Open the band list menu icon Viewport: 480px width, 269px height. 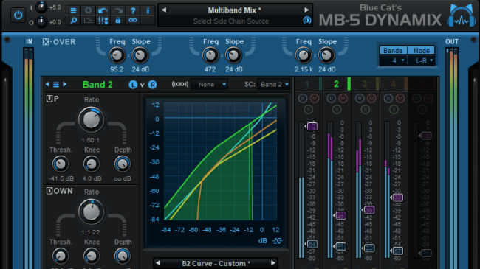click(56, 84)
